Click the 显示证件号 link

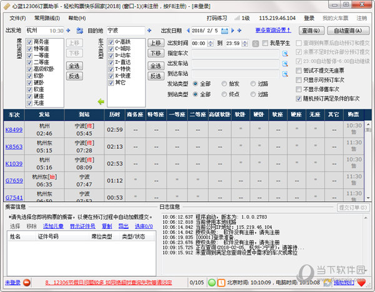click(x=82, y=226)
